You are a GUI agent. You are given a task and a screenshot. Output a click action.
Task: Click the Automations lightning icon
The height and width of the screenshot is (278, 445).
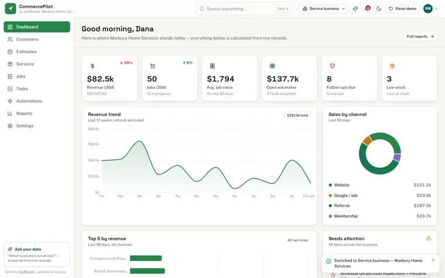[10, 101]
